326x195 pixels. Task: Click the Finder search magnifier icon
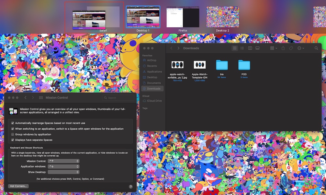pos(316,48)
